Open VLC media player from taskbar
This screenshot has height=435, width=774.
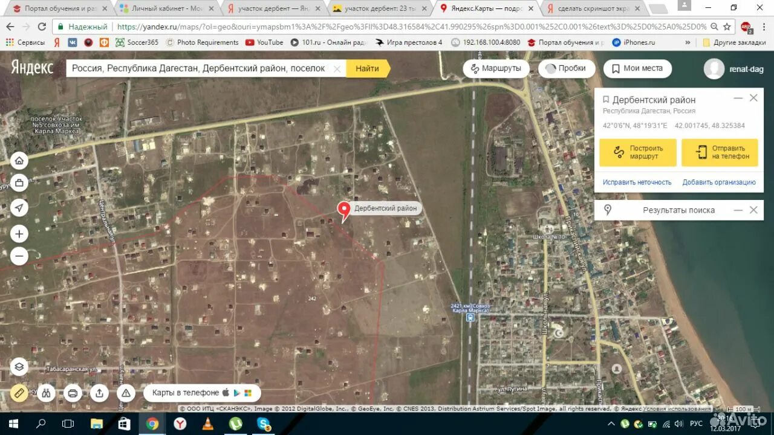[207, 424]
